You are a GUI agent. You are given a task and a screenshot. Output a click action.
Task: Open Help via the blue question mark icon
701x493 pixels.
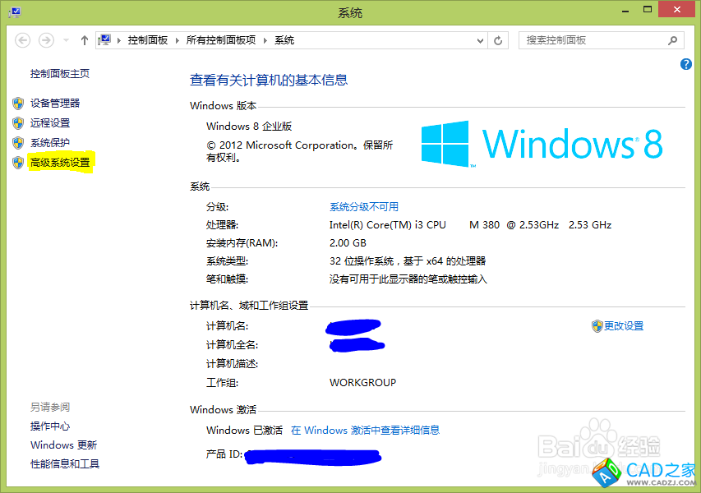coord(686,64)
